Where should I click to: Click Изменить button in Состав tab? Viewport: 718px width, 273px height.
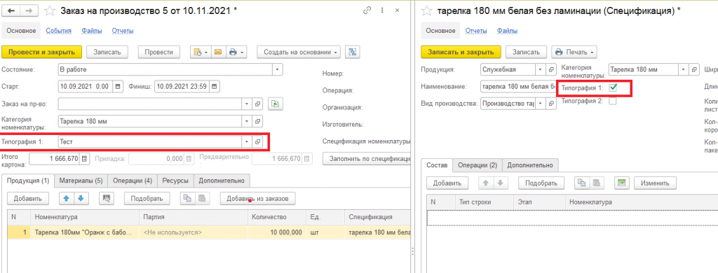click(655, 183)
